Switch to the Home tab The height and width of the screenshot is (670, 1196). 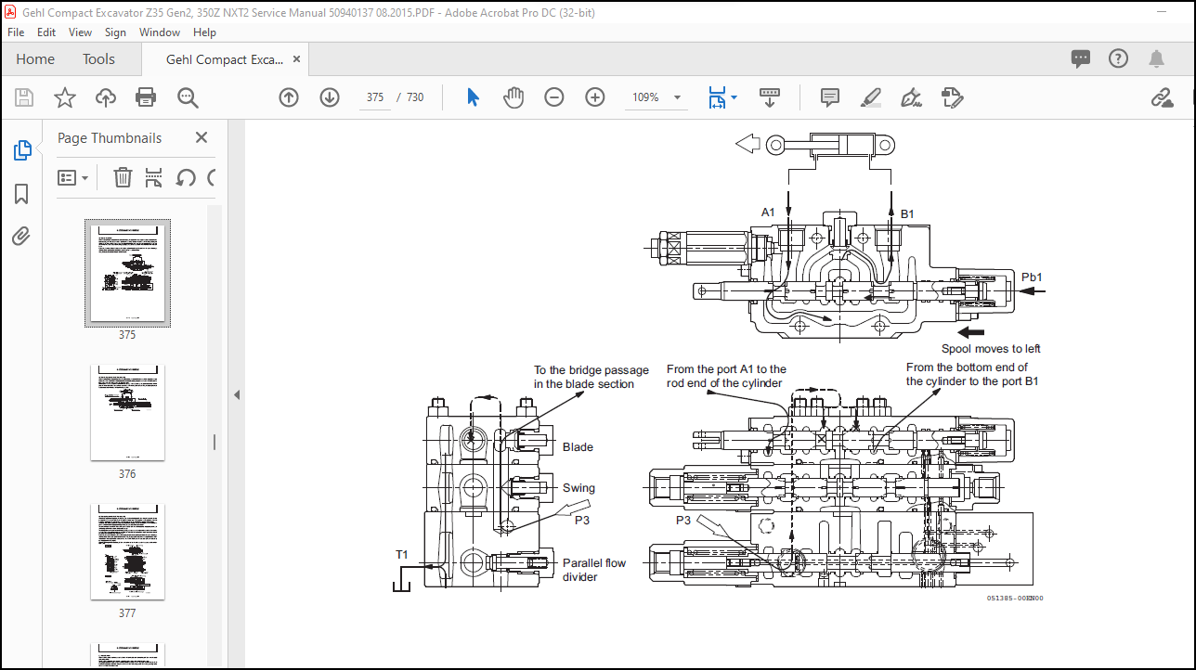35,59
